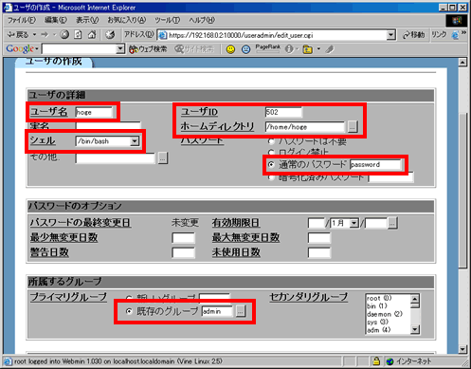
Task: Expand the shell /bin/bash dropdown
Action: (135, 141)
